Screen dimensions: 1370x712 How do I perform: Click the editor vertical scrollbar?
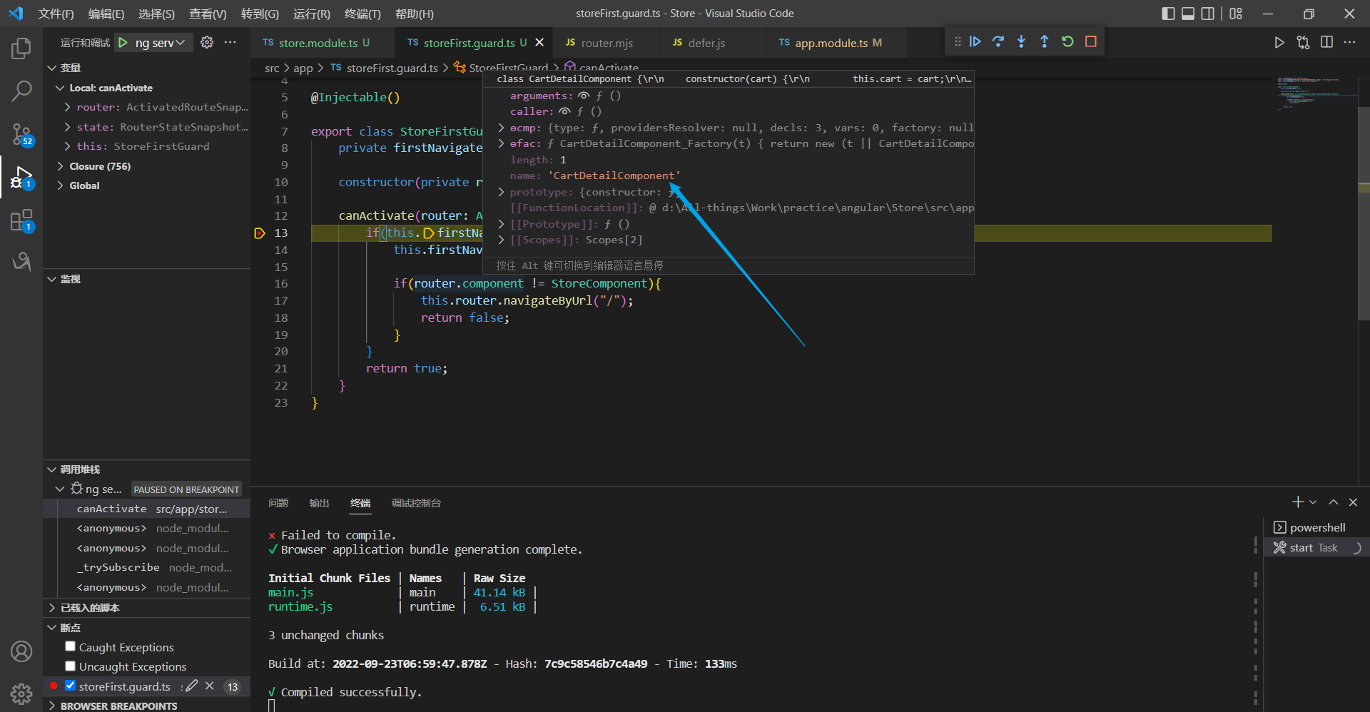tap(1364, 214)
